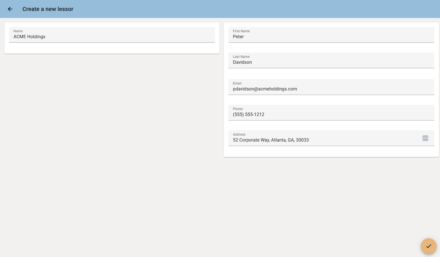
Task: Click on the 'Peter' value
Action: coord(238,37)
